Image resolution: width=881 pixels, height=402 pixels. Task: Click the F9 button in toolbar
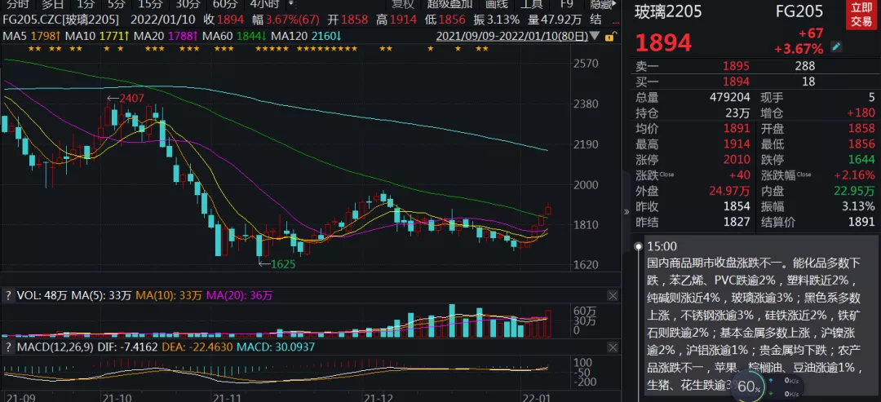coord(566,3)
